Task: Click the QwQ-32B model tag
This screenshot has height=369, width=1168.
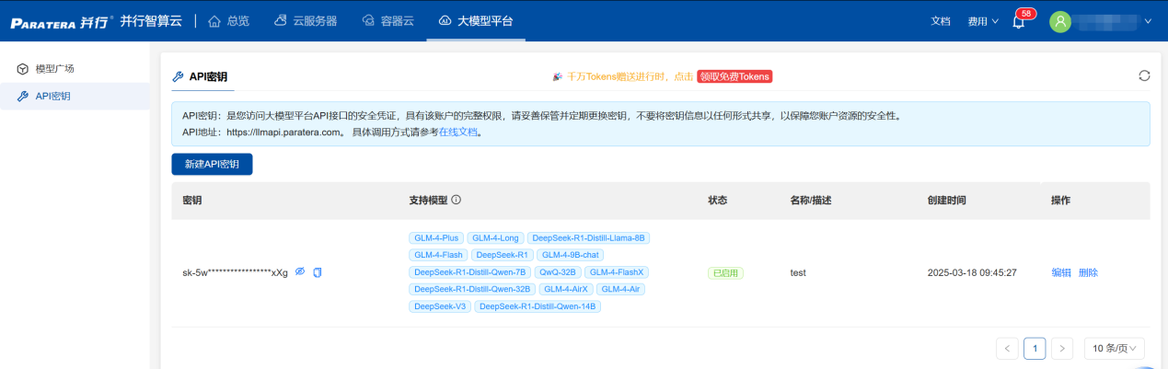Action: tap(558, 272)
